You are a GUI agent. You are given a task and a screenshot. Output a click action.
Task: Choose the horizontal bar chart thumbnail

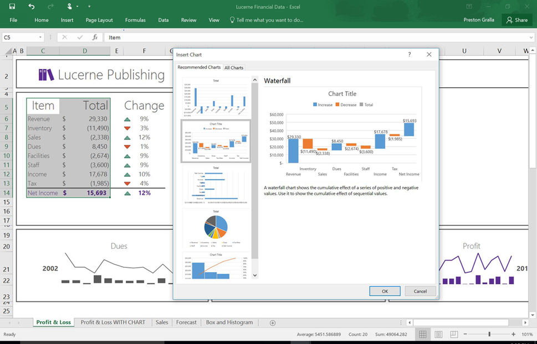[216, 185]
